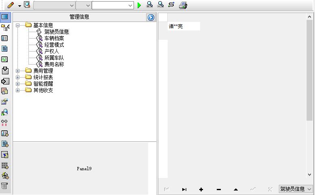
Task: Click the grid with gear sidebar icon
Action: click(x=5, y=165)
